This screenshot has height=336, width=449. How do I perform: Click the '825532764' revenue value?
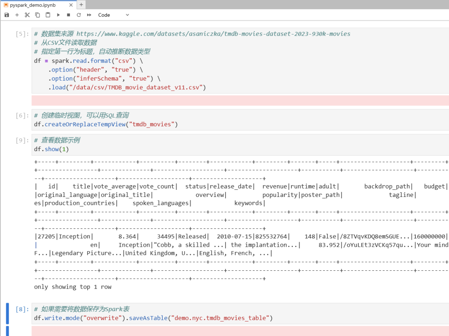click(x=271, y=236)
